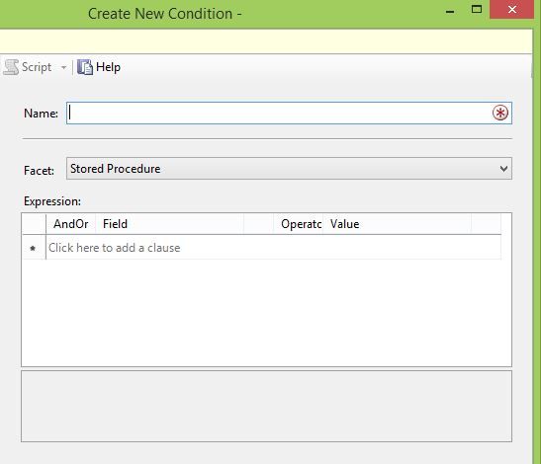541x464 pixels.
Task: Open the Help documentation icon
Action: (x=85, y=67)
